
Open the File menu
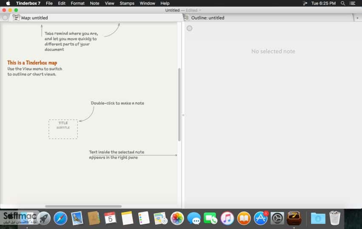click(49, 3)
